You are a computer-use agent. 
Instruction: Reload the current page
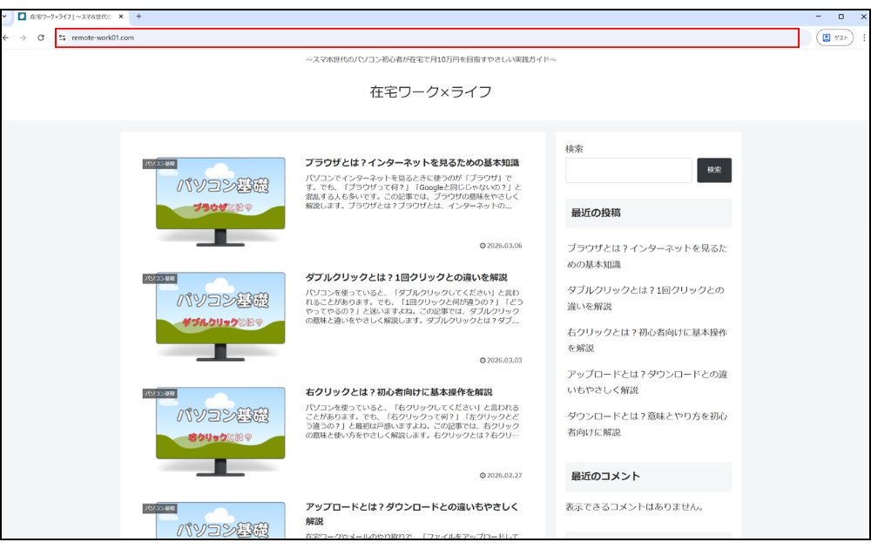coord(41,37)
